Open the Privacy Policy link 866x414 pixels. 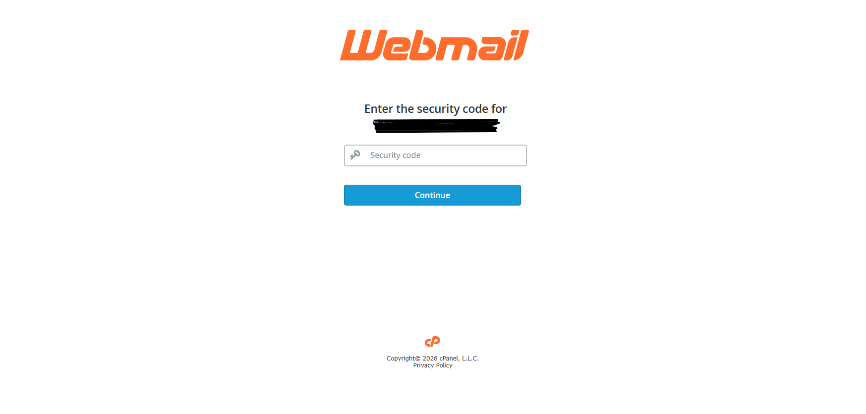(433, 365)
